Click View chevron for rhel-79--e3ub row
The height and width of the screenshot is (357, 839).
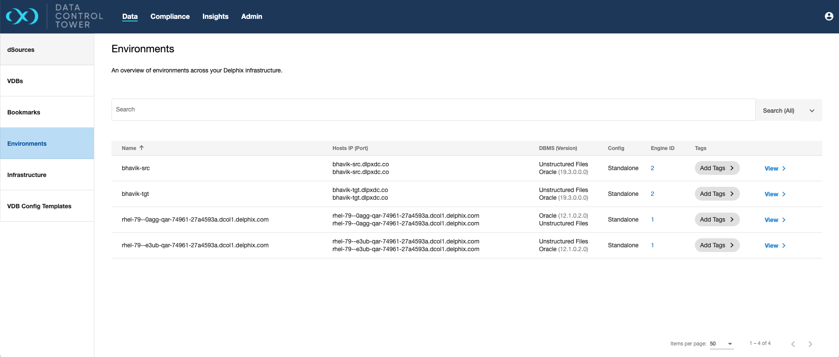point(784,246)
